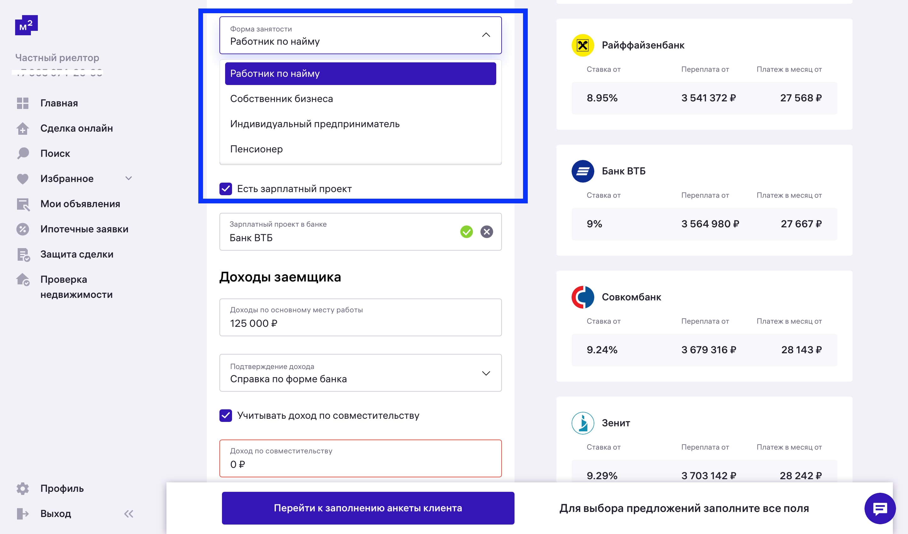This screenshot has width=908, height=534.
Task: Expand the Избранное submenu chevron
Action: [129, 179]
